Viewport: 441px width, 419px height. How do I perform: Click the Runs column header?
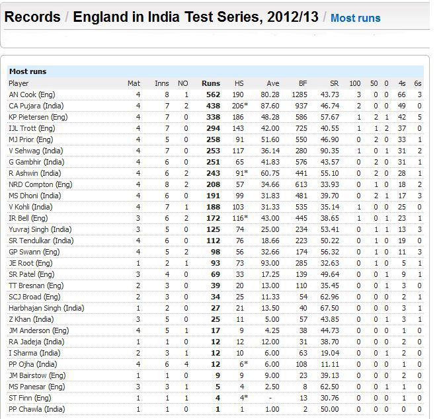coord(211,83)
